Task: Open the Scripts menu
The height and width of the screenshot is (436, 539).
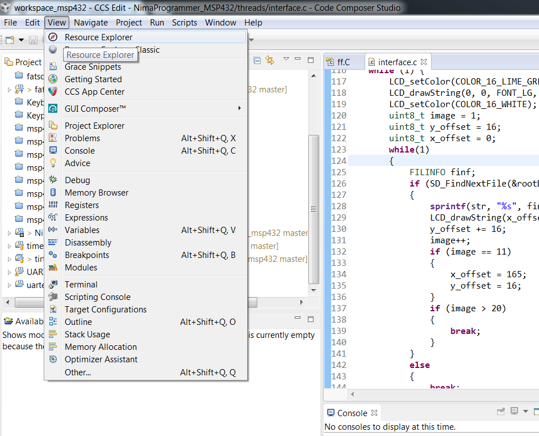Action: 185,23
